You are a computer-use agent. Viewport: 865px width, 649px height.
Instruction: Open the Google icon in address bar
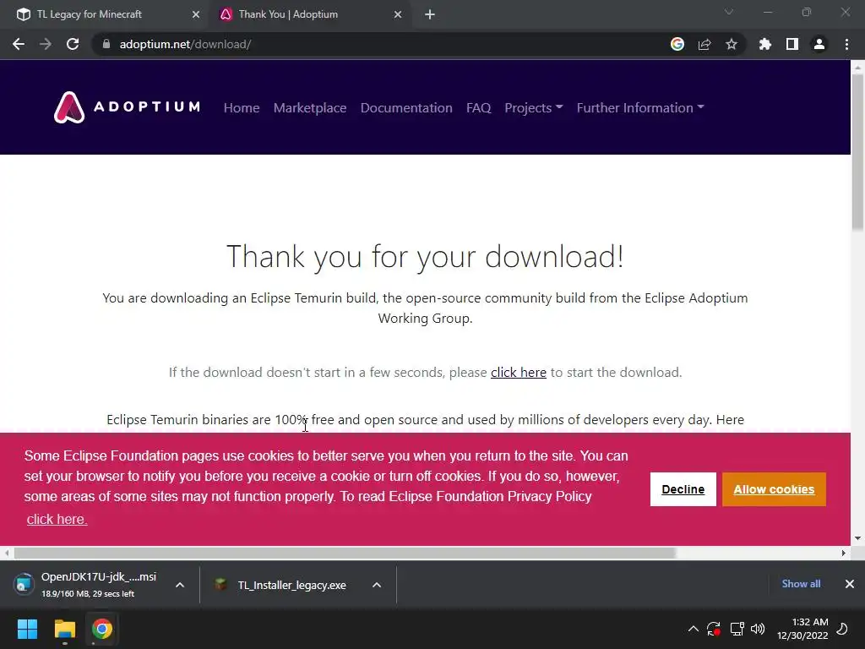[677, 44]
